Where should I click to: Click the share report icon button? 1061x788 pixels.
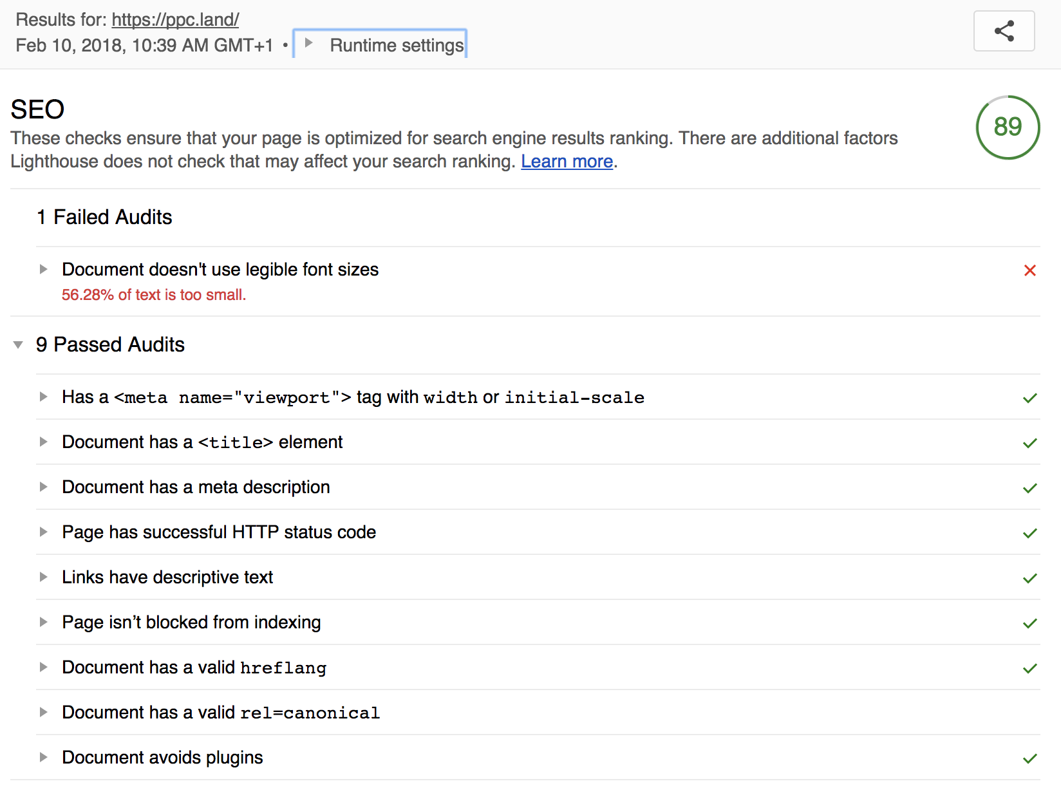[x=1004, y=31]
